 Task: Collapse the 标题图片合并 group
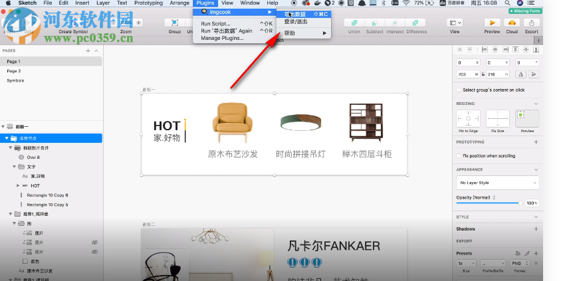coord(11,147)
